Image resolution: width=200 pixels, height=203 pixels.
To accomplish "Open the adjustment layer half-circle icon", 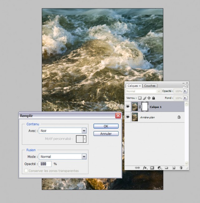I will (x=159, y=168).
